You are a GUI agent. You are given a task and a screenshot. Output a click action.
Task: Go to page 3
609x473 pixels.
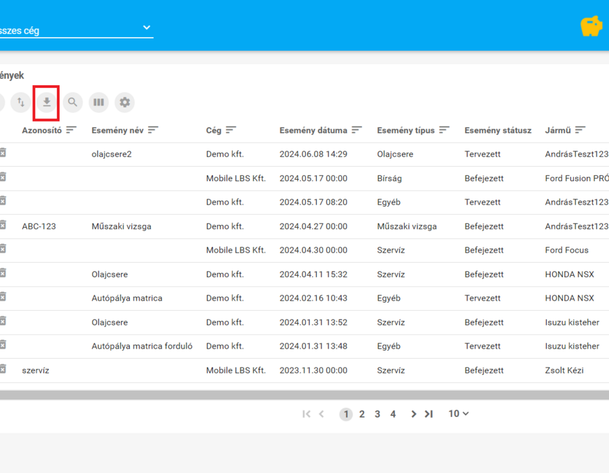[378, 414]
